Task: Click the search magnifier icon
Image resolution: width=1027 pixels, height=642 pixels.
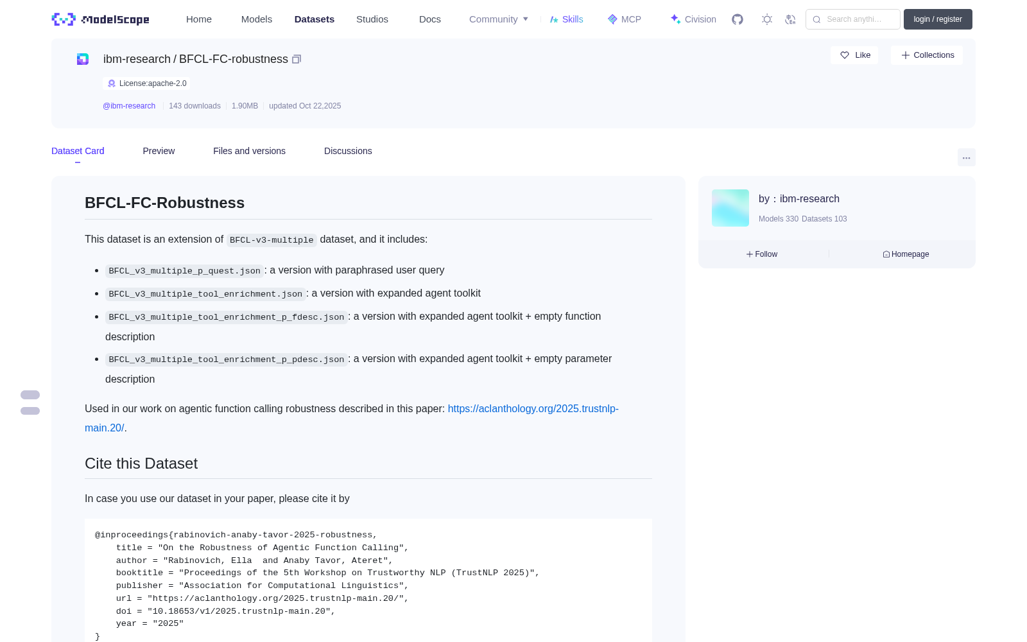Action: pyautogui.click(x=816, y=19)
